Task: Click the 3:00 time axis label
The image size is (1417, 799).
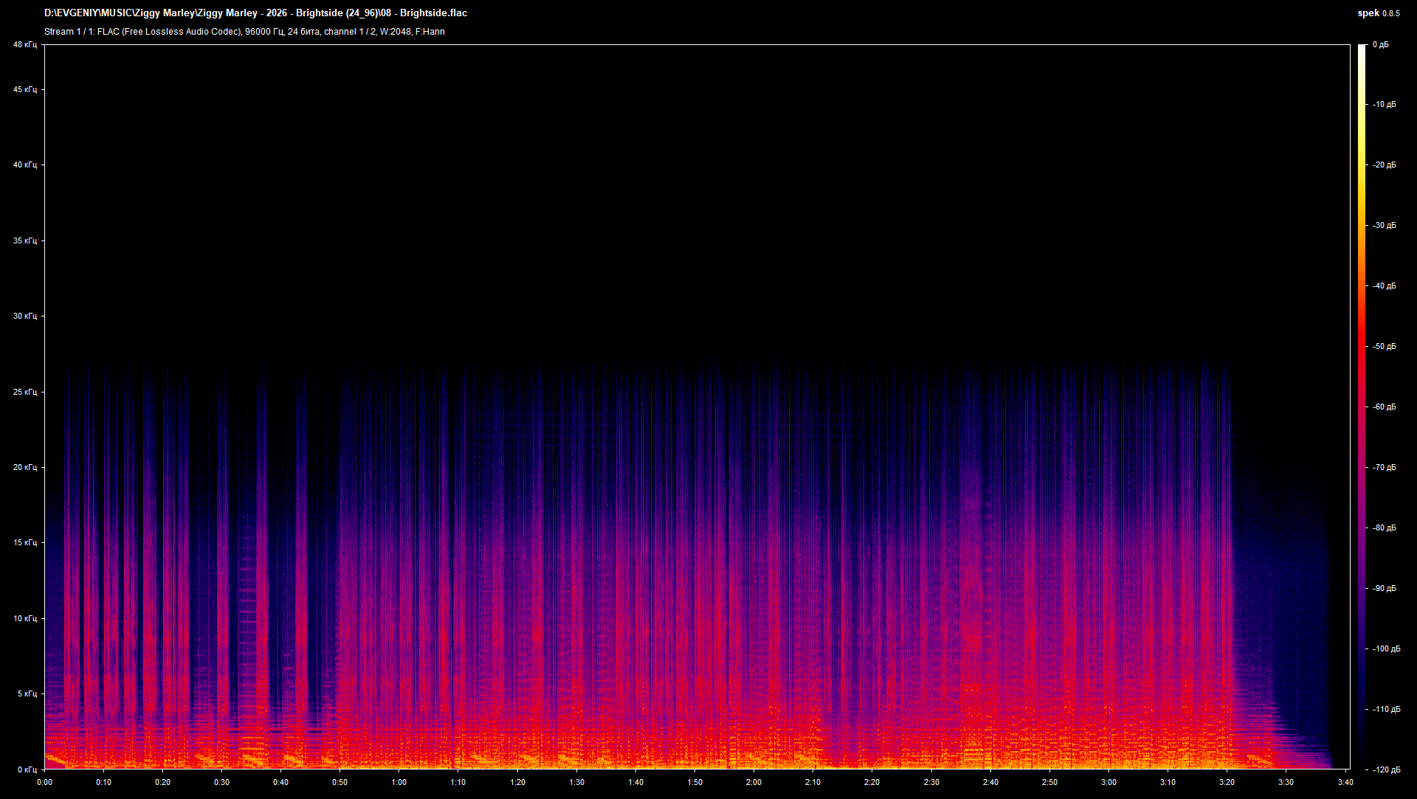Action: (x=1109, y=783)
